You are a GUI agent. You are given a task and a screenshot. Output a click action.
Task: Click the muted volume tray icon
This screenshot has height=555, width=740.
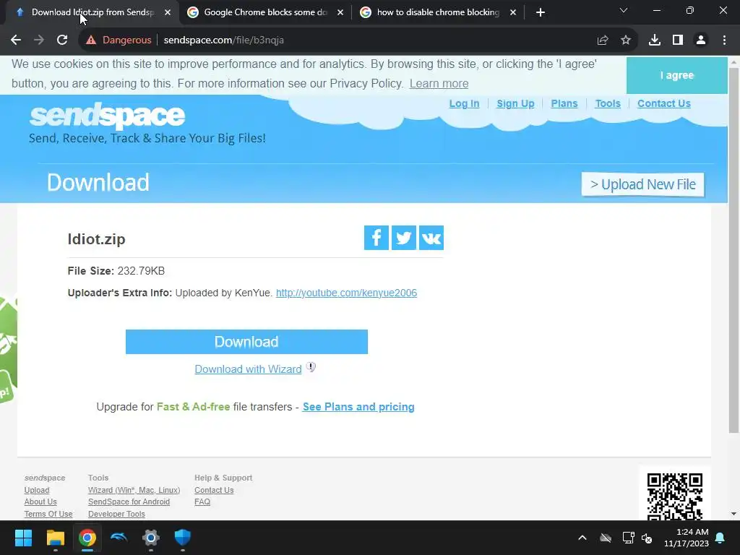[x=647, y=538]
